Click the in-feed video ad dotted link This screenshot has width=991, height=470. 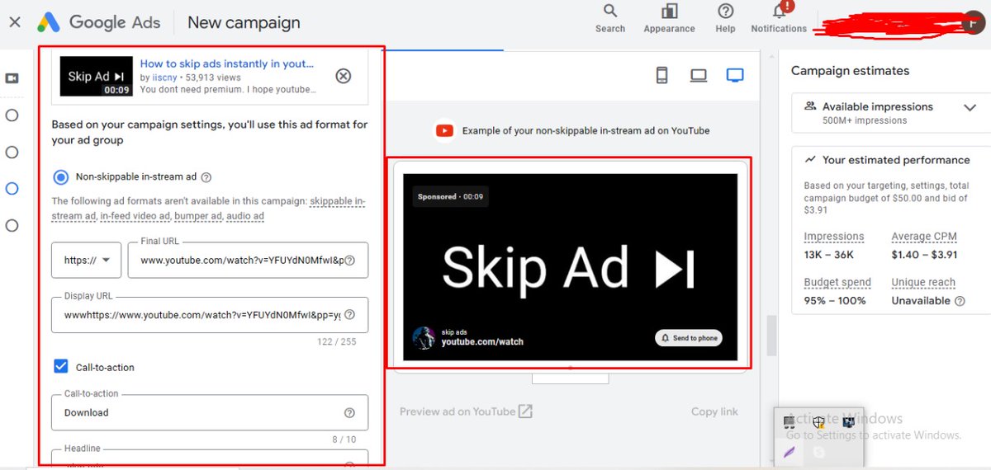(x=135, y=216)
